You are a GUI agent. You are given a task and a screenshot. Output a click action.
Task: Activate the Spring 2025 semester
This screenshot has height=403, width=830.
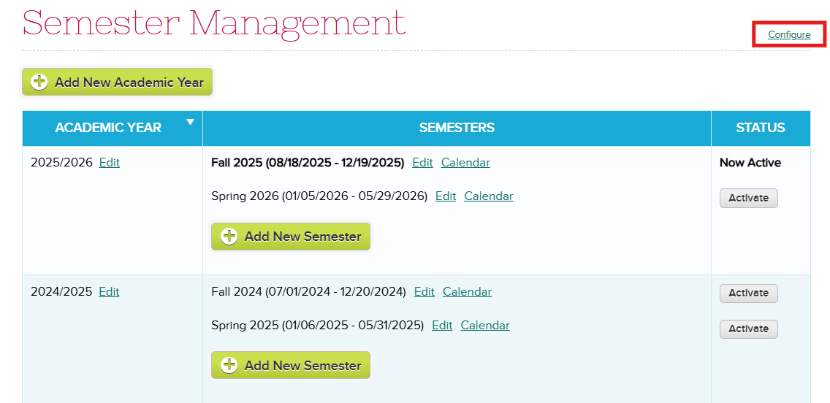pyautogui.click(x=748, y=329)
